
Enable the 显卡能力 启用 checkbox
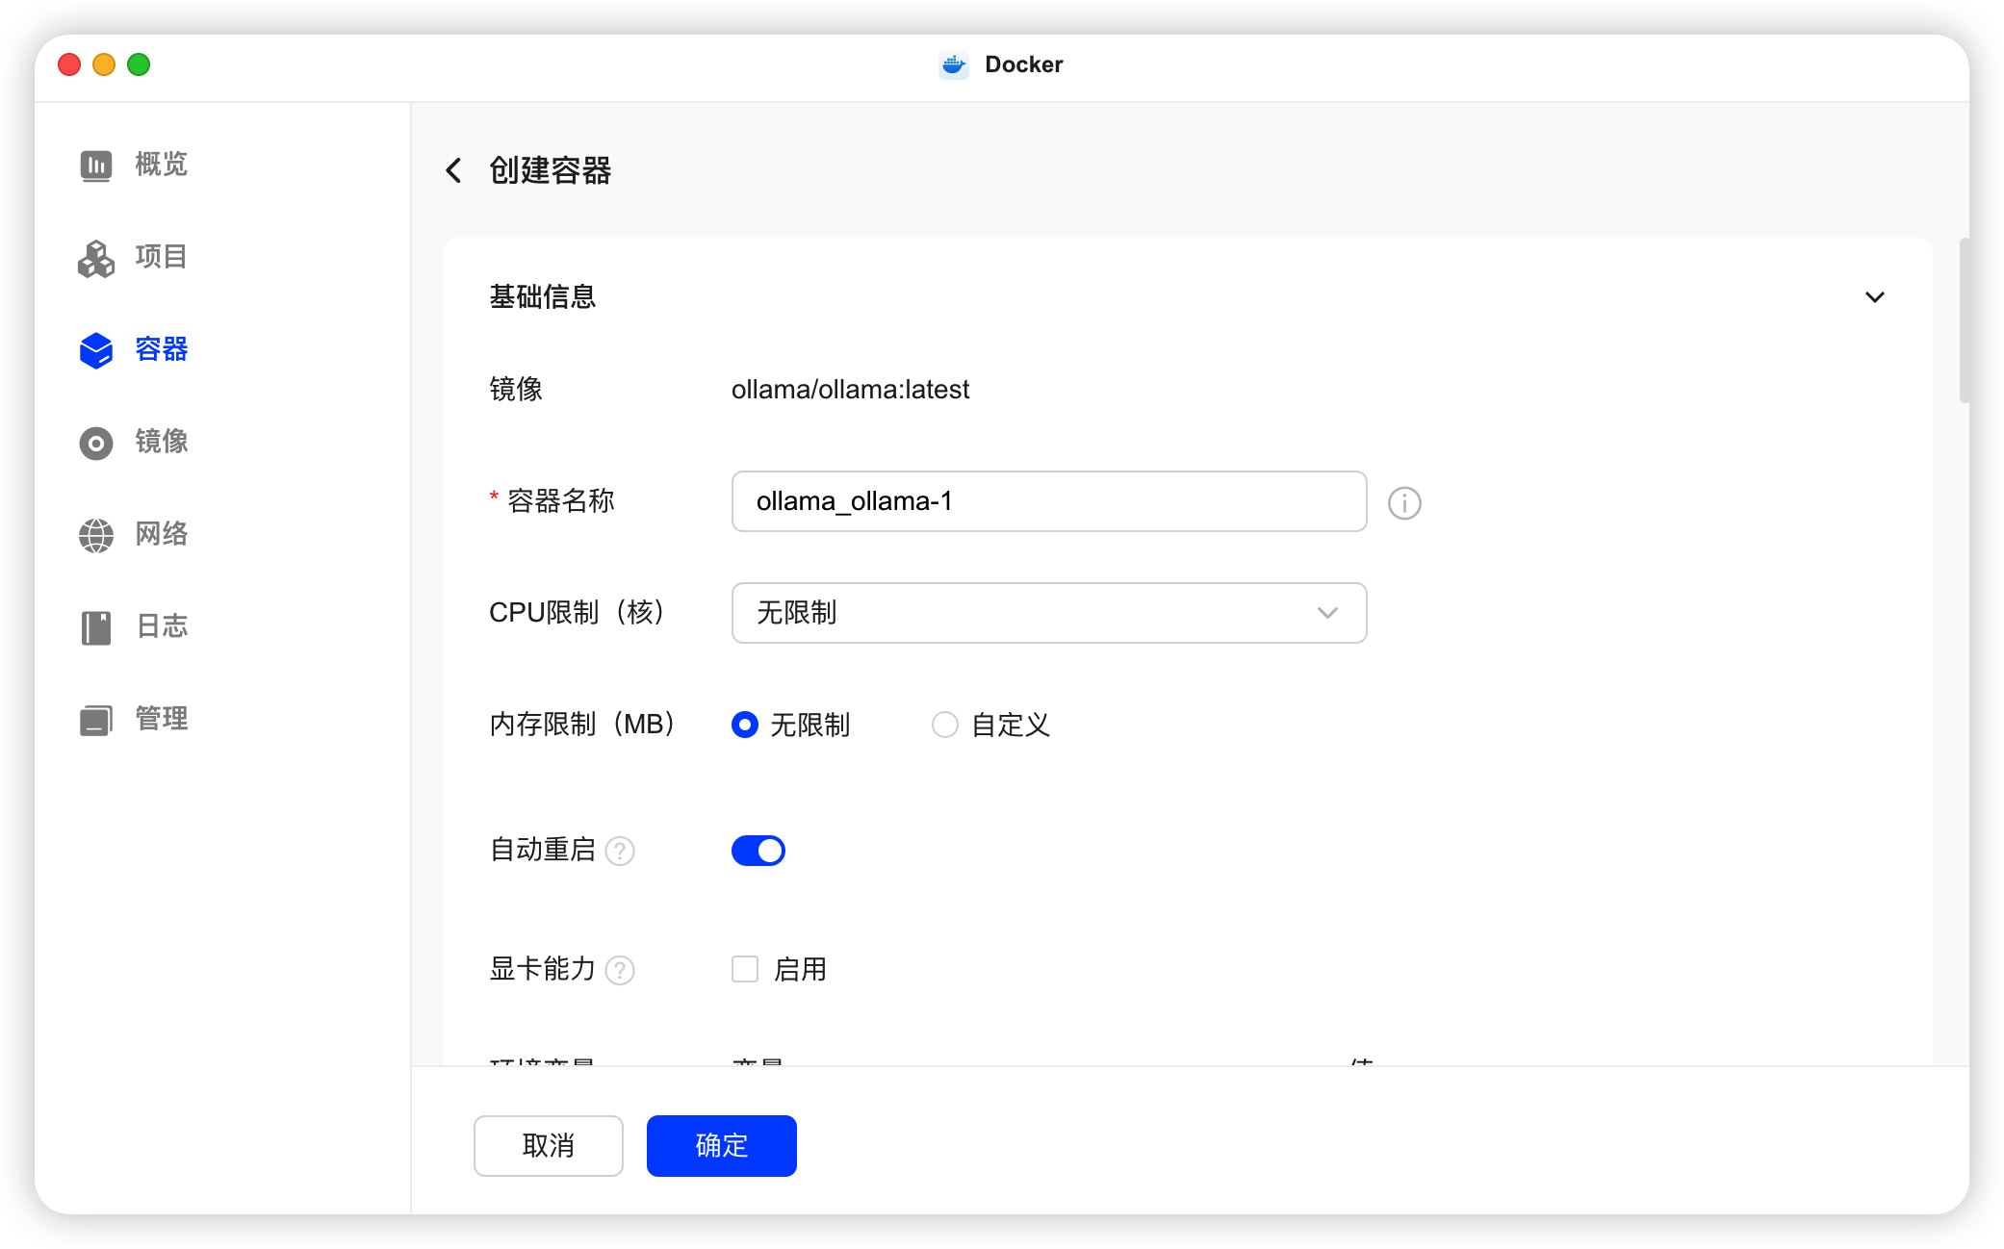(745, 969)
